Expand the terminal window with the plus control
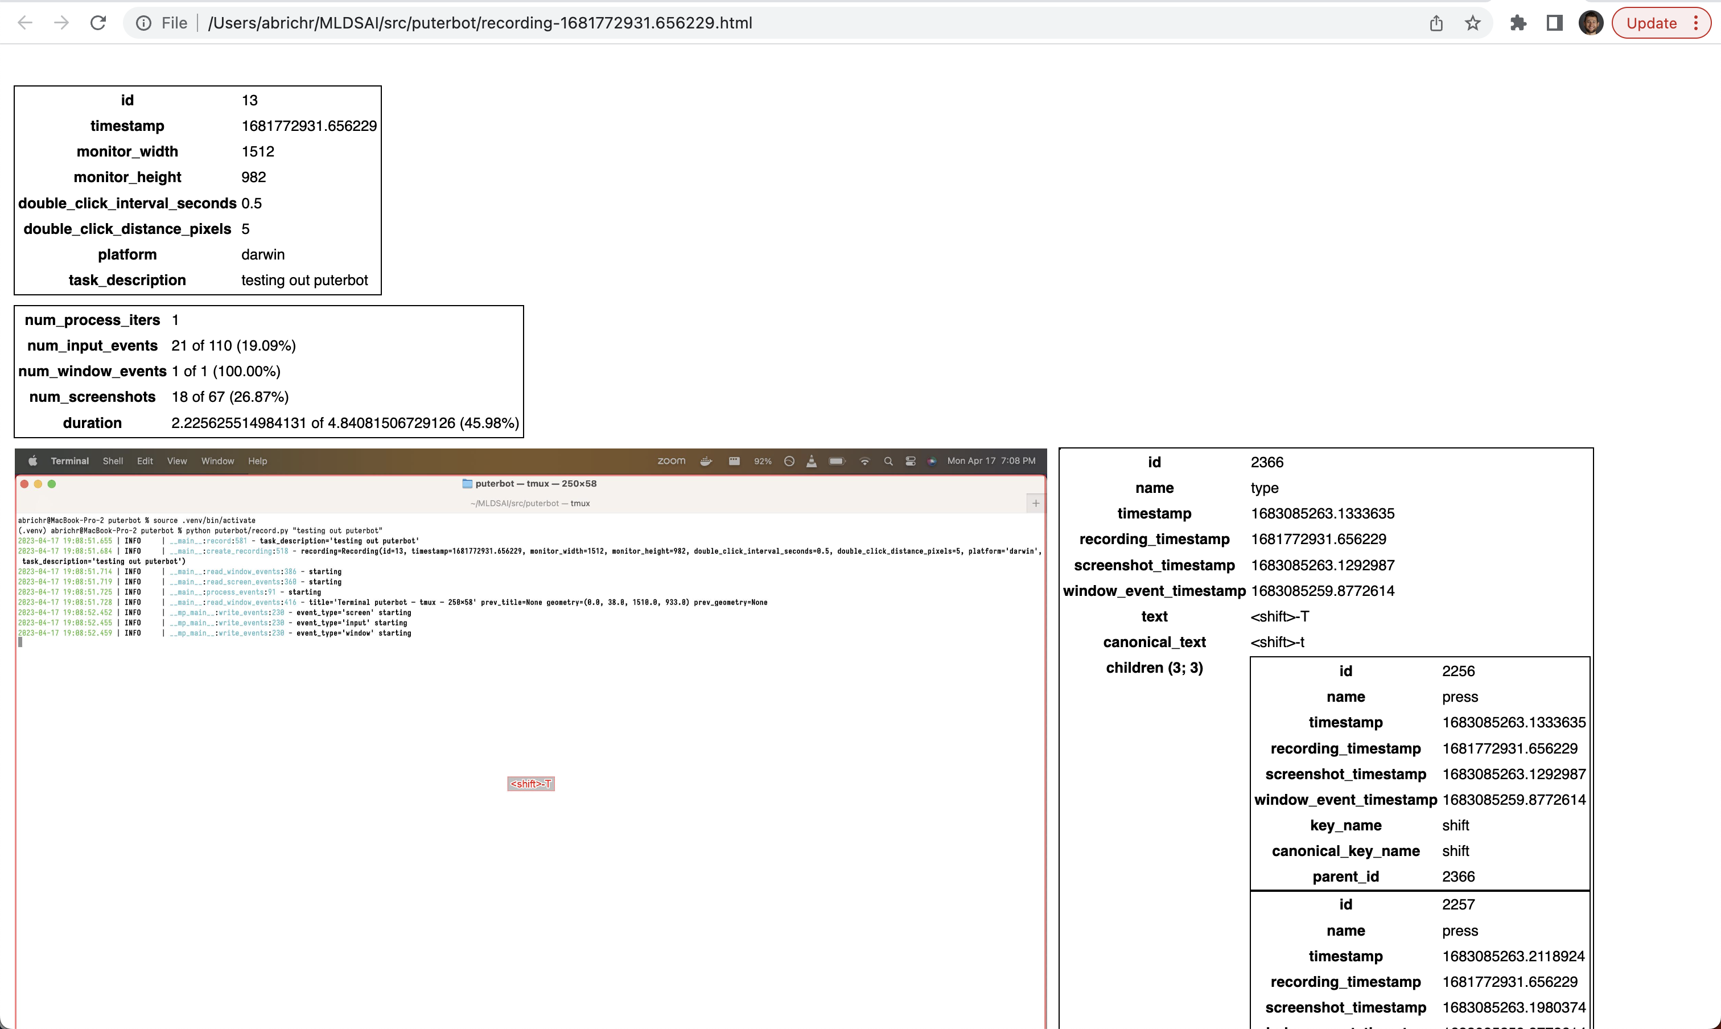Image resolution: width=1721 pixels, height=1029 pixels. [x=1035, y=503]
